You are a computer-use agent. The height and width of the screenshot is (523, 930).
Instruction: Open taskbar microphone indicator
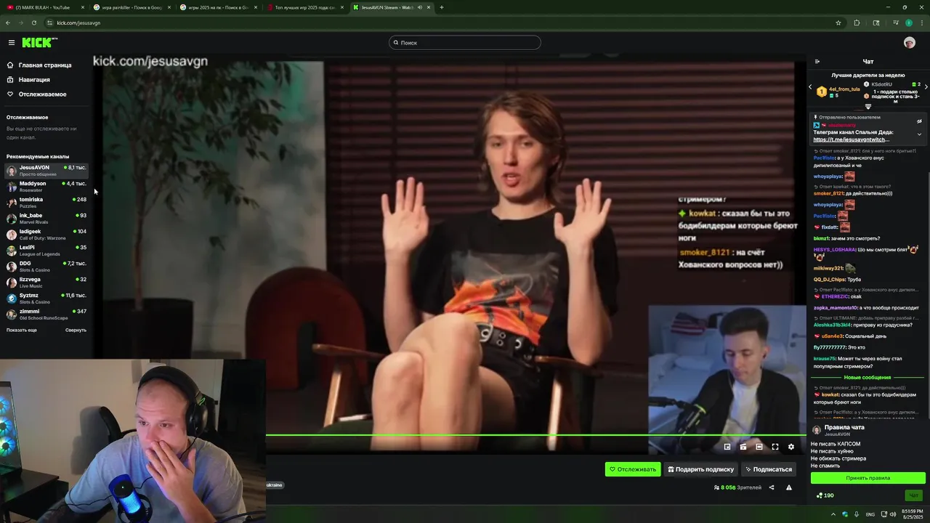tap(857, 514)
